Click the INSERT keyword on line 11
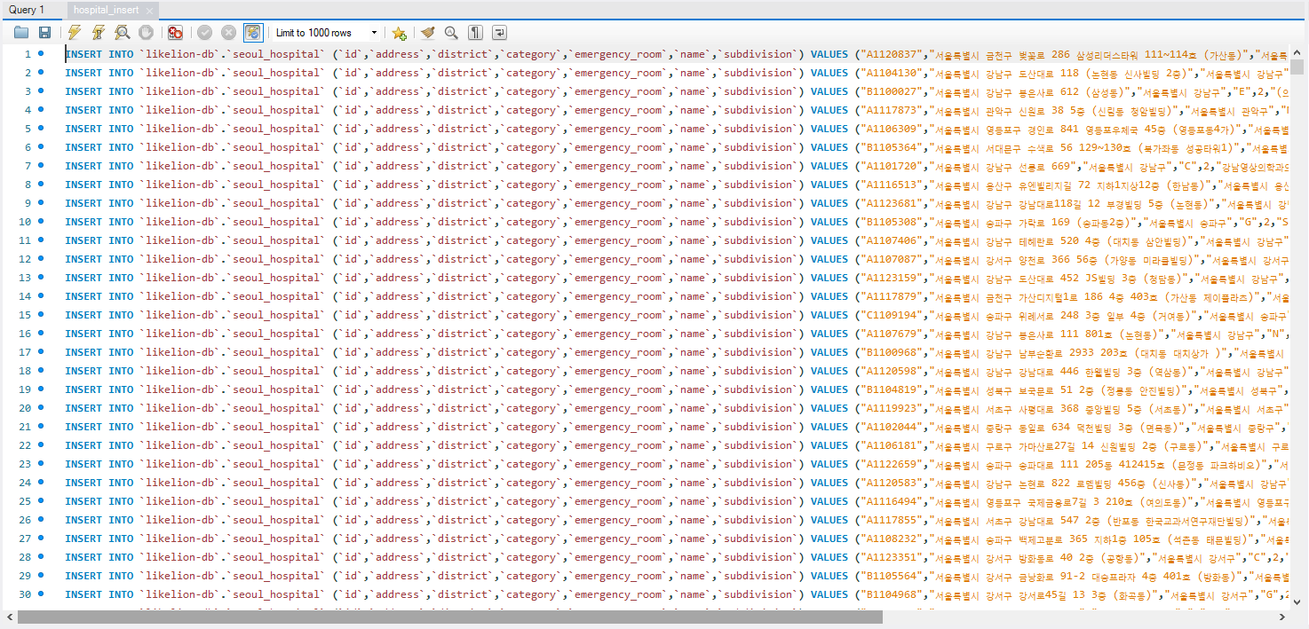 point(83,240)
